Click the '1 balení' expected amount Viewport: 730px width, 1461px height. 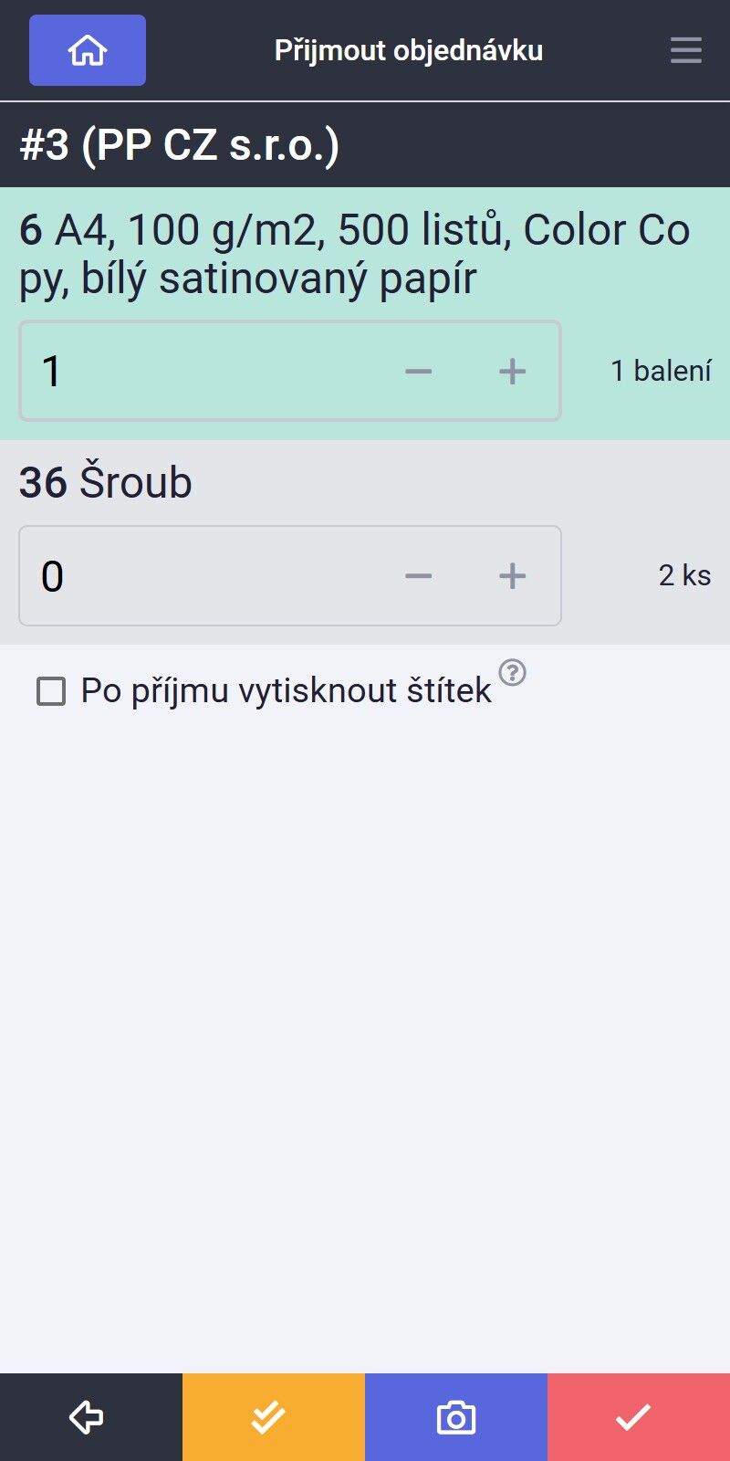(661, 371)
